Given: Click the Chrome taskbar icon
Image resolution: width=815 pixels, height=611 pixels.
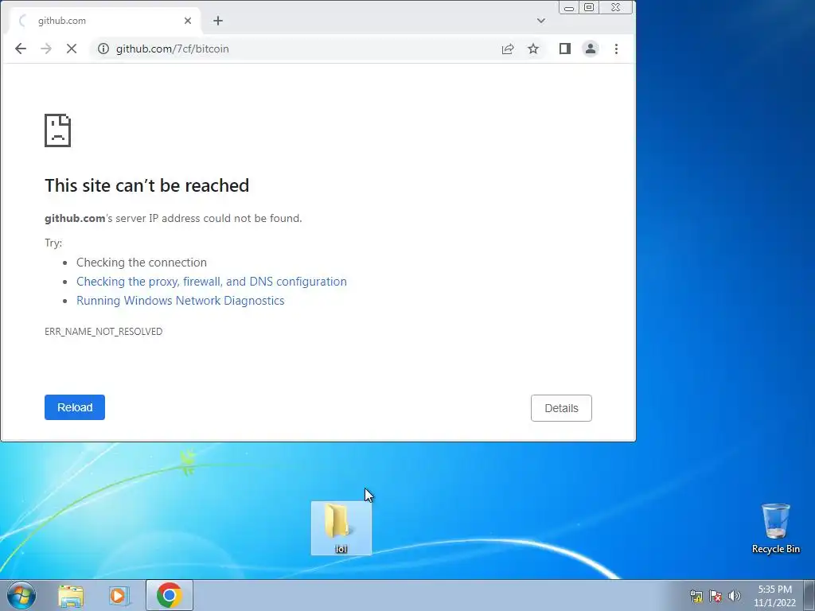Looking at the screenshot, I should coord(170,595).
